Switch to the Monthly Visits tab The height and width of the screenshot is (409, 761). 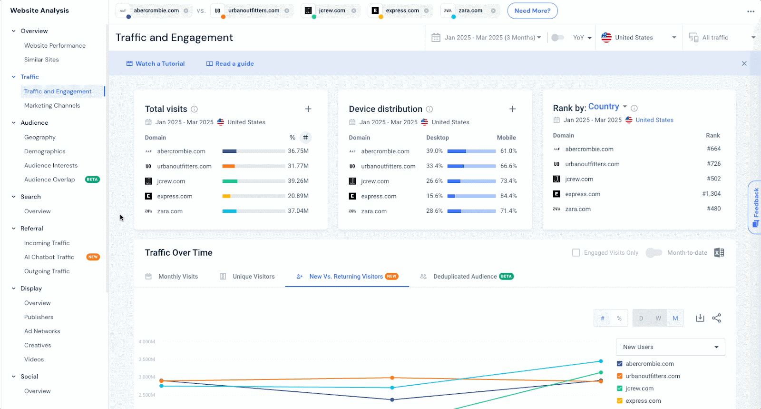[x=172, y=277]
